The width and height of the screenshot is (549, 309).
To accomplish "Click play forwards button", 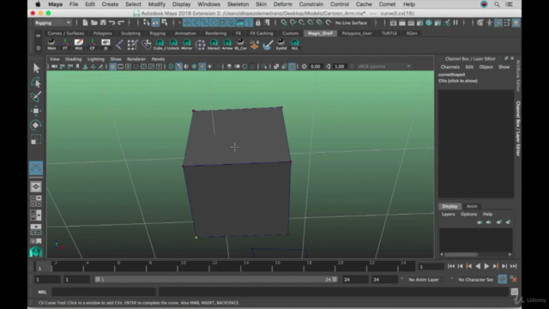I will click(486, 266).
